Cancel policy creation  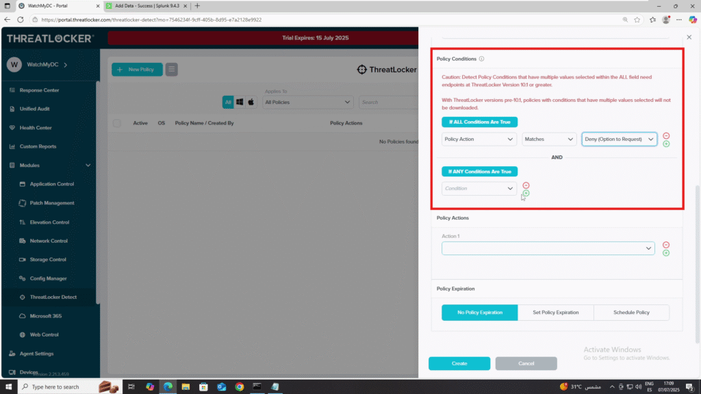[x=526, y=364]
